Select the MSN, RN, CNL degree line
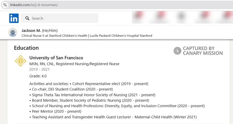Viewport: 233px width, 124px height. tap(74, 64)
